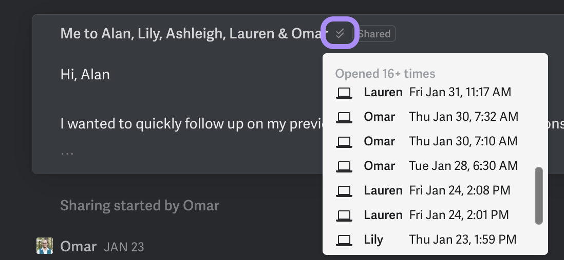This screenshot has width=564, height=260.
Task: Click the Shared badge next to recipients
Action: (x=374, y=34)
